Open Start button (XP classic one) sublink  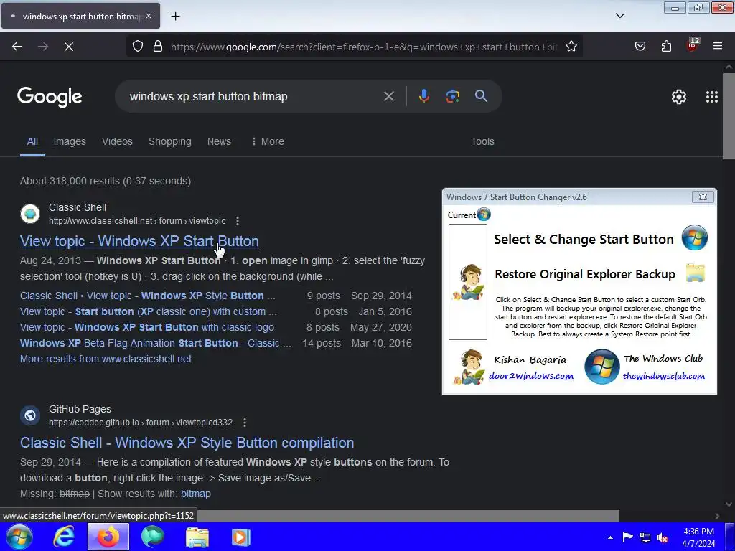[148, 311]
